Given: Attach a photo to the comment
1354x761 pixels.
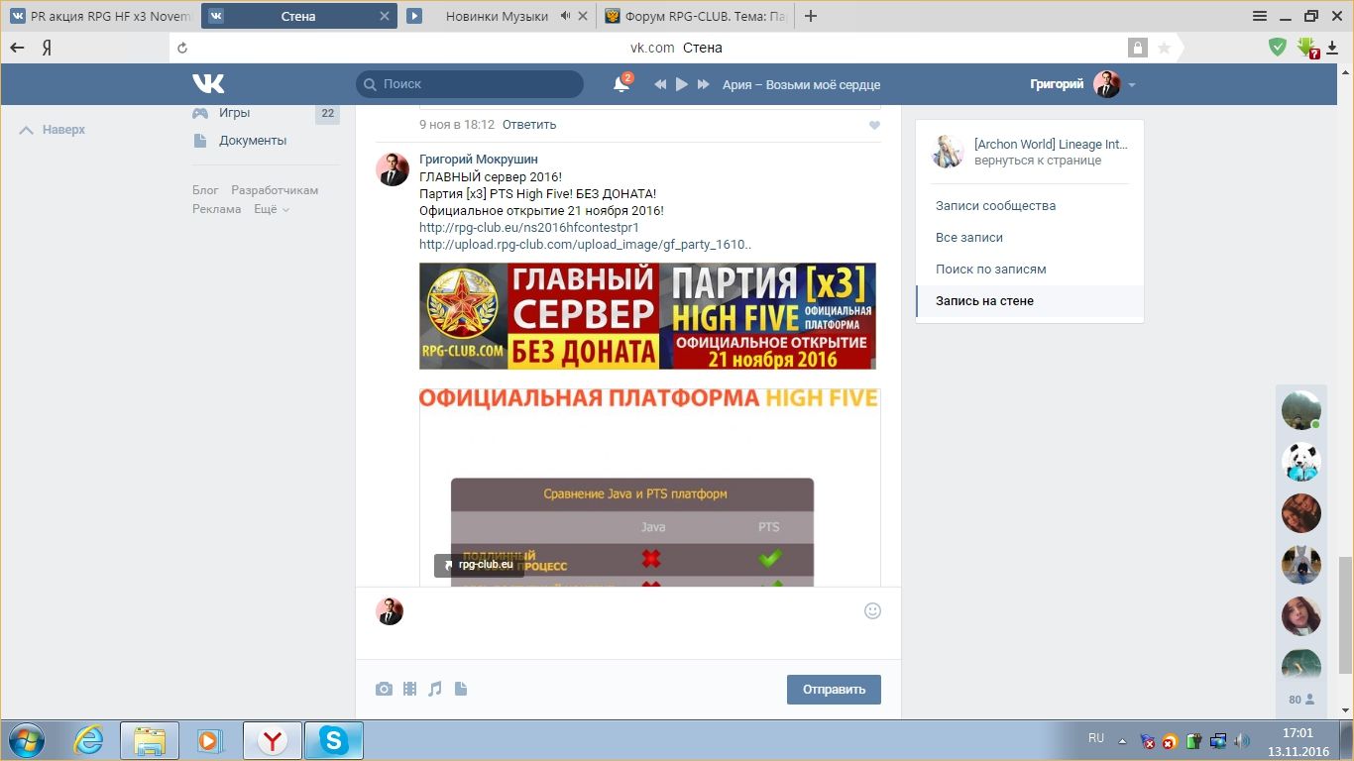Looking at the screenshot, I should [384, 689].
